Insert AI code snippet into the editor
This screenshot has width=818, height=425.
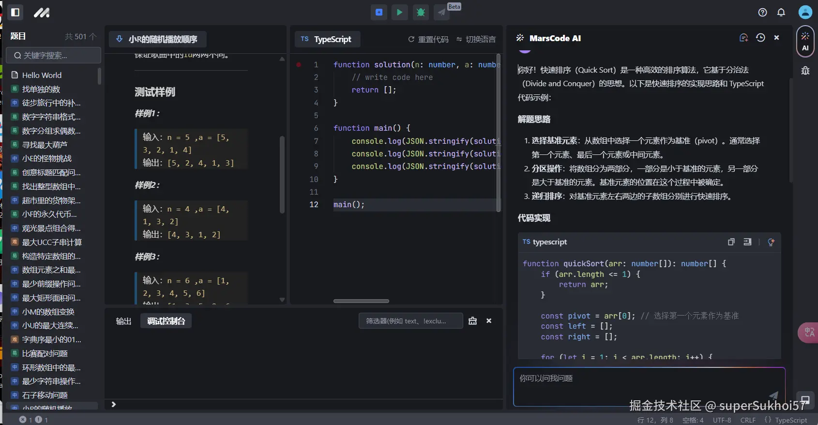(747, 242)
